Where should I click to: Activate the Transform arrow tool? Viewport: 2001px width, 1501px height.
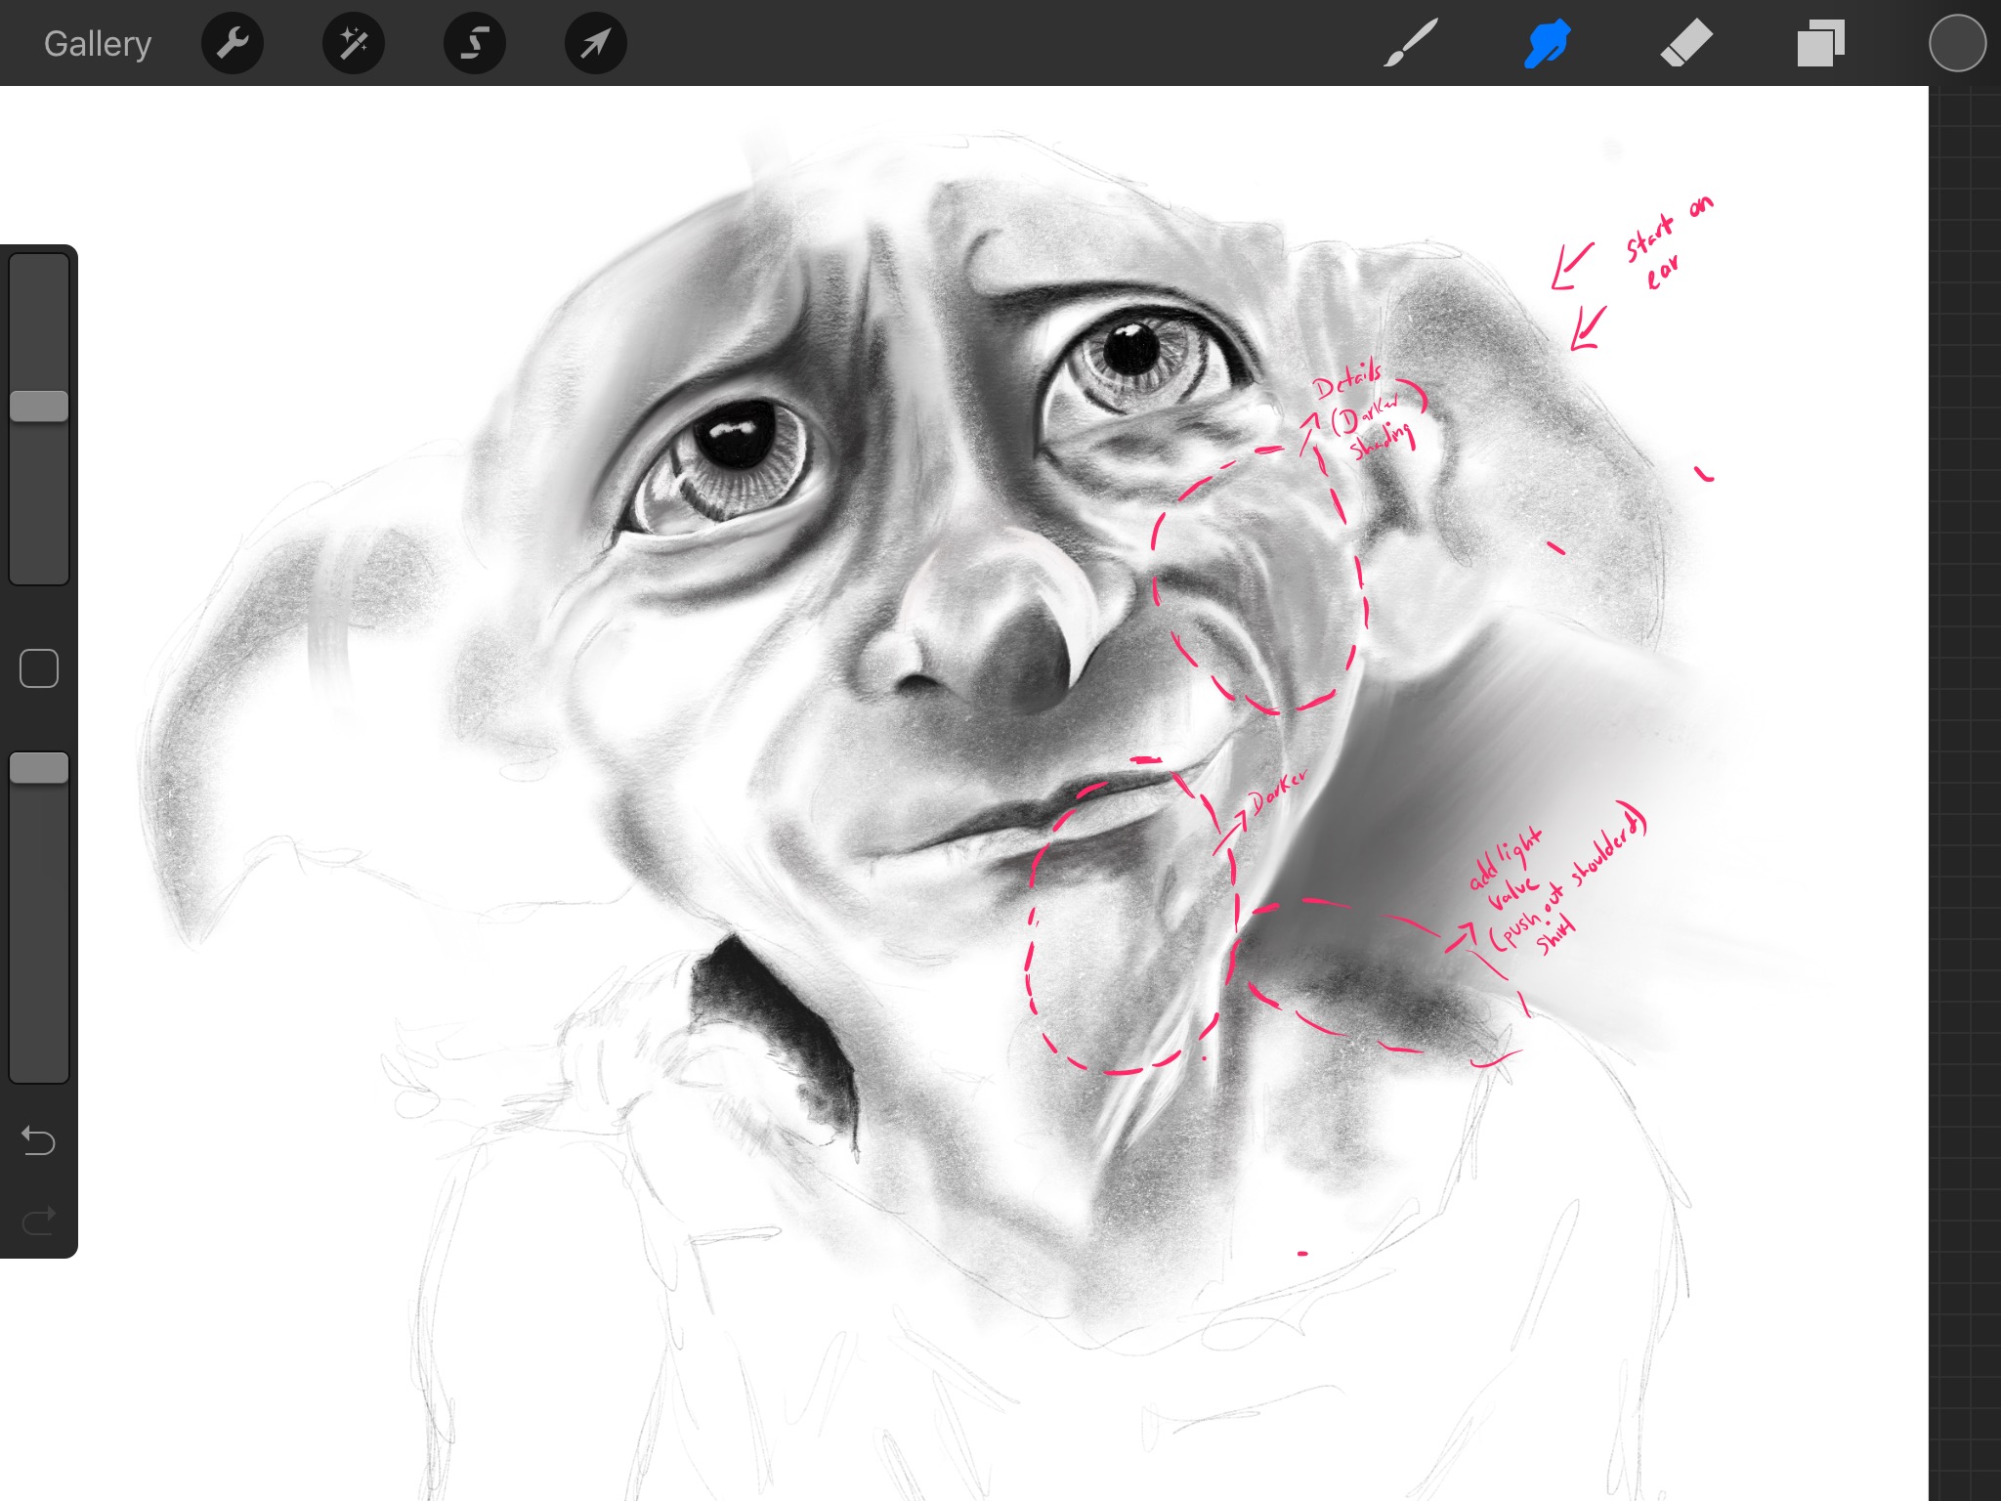(x=596, y=43)
